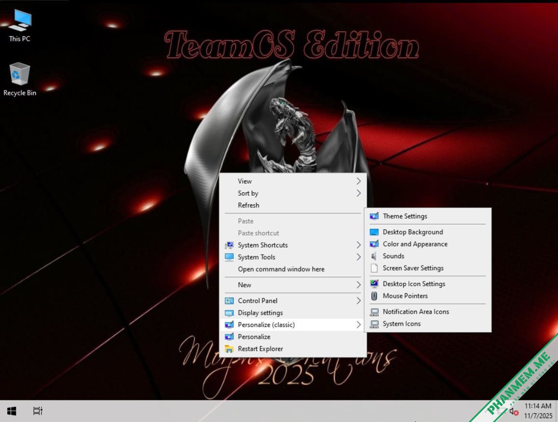
Task: Choose Desktop Background in submenu
Action: click(x=428, y=232)
